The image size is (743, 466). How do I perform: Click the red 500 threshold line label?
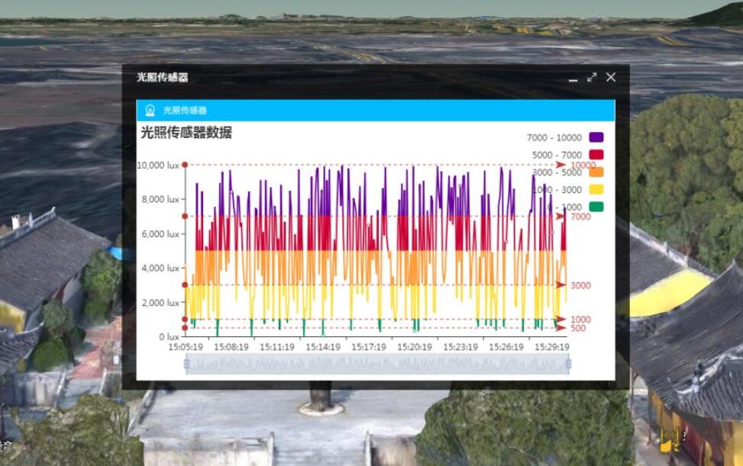point(577,328)
